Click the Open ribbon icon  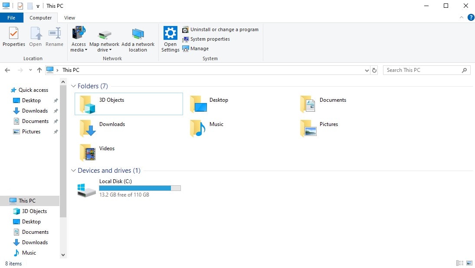pyautogui.click(x=36, y=33)
